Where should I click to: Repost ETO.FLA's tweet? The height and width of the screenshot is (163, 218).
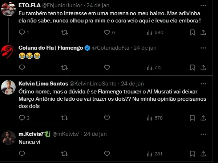pos(64,33)
